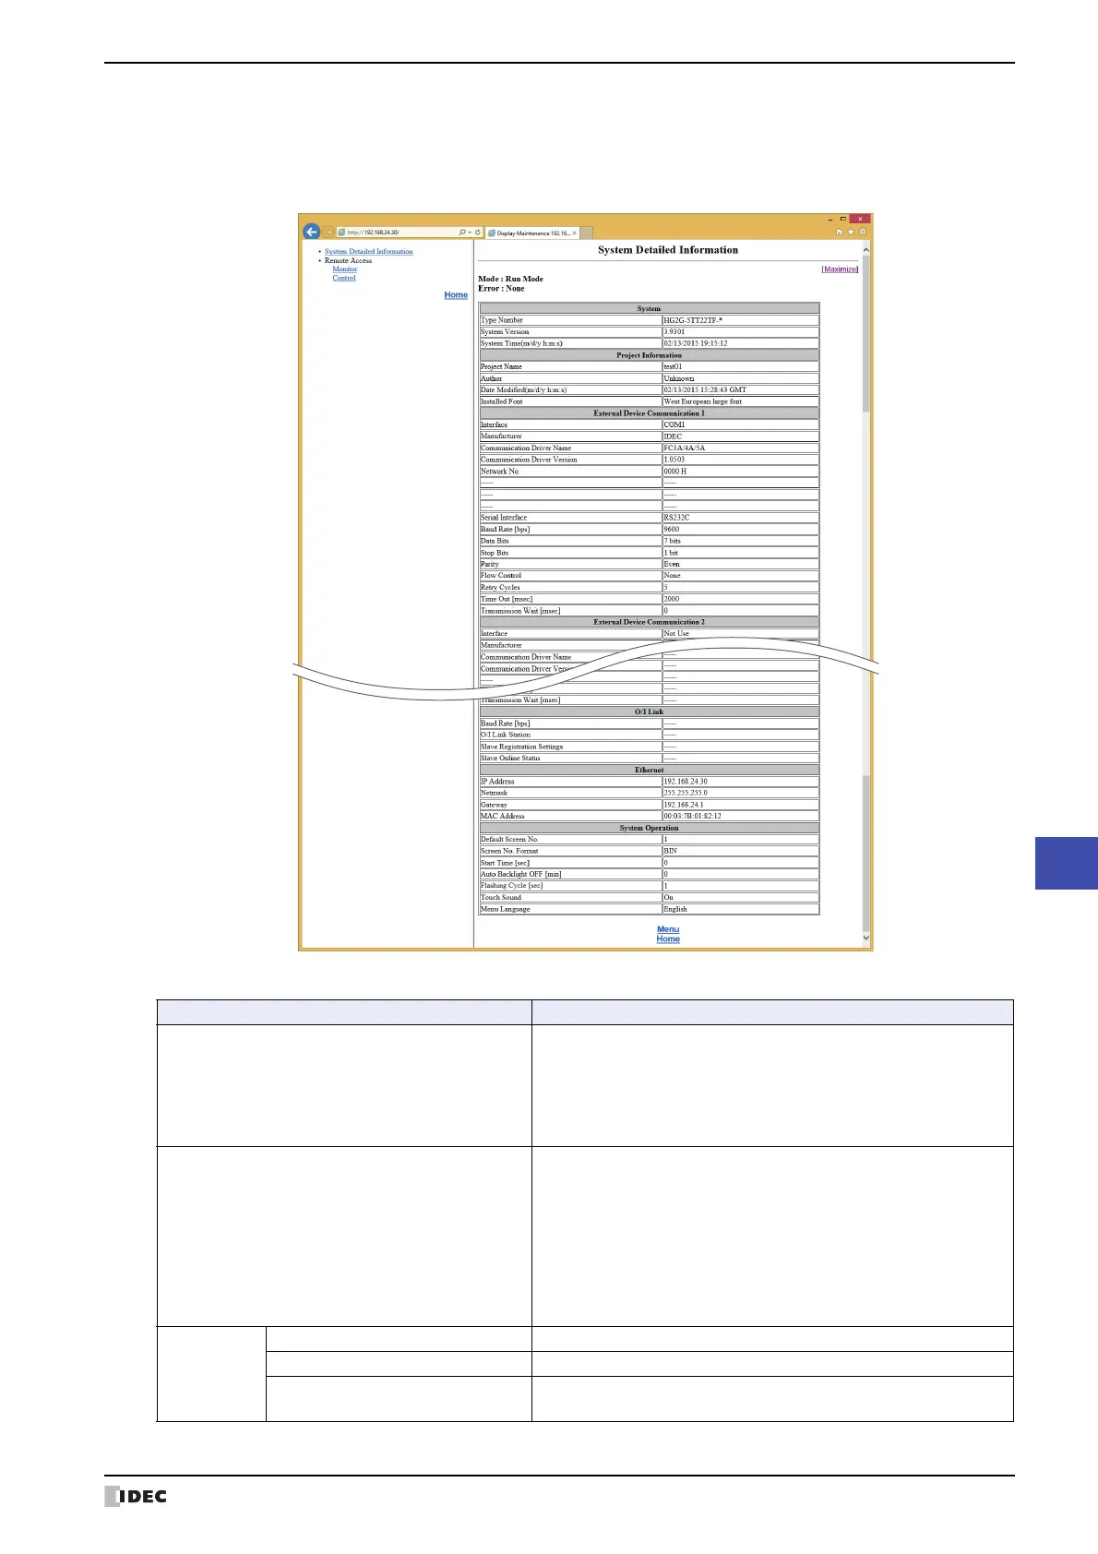Click the Flow Control label
The image size is (1098, 1554).
point(501,576)
